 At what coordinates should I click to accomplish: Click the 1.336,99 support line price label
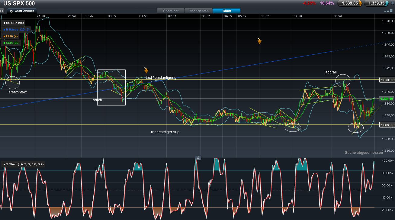387,125
